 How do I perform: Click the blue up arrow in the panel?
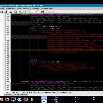[x=54, y=100]
